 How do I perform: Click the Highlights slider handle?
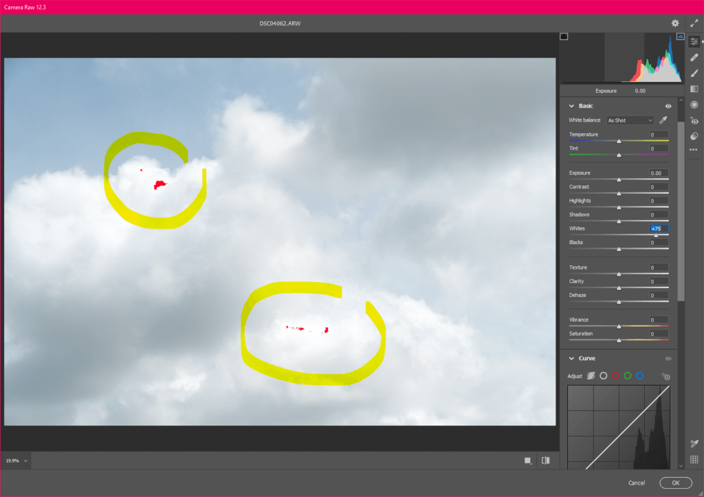tap(619, 208)
